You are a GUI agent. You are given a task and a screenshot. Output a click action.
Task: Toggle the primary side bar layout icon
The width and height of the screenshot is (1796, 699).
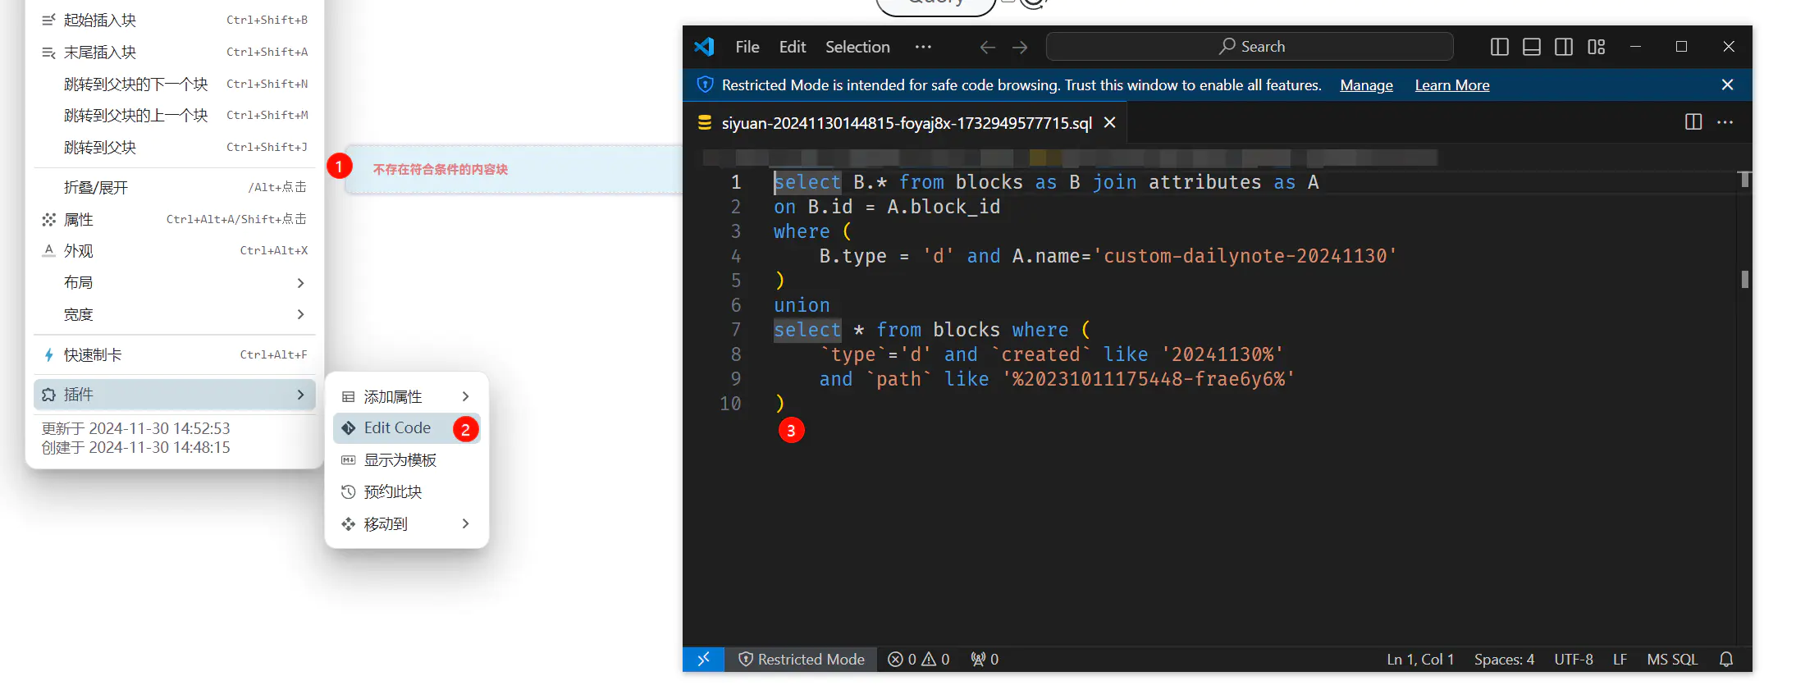(1499, 47)
